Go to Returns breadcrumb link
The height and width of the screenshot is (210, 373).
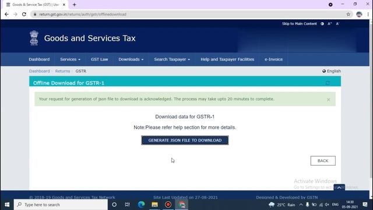(x=62, y=71)
